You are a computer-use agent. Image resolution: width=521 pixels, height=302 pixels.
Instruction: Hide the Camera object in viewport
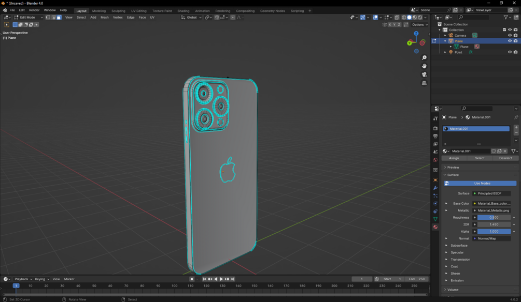coord(510,36)
